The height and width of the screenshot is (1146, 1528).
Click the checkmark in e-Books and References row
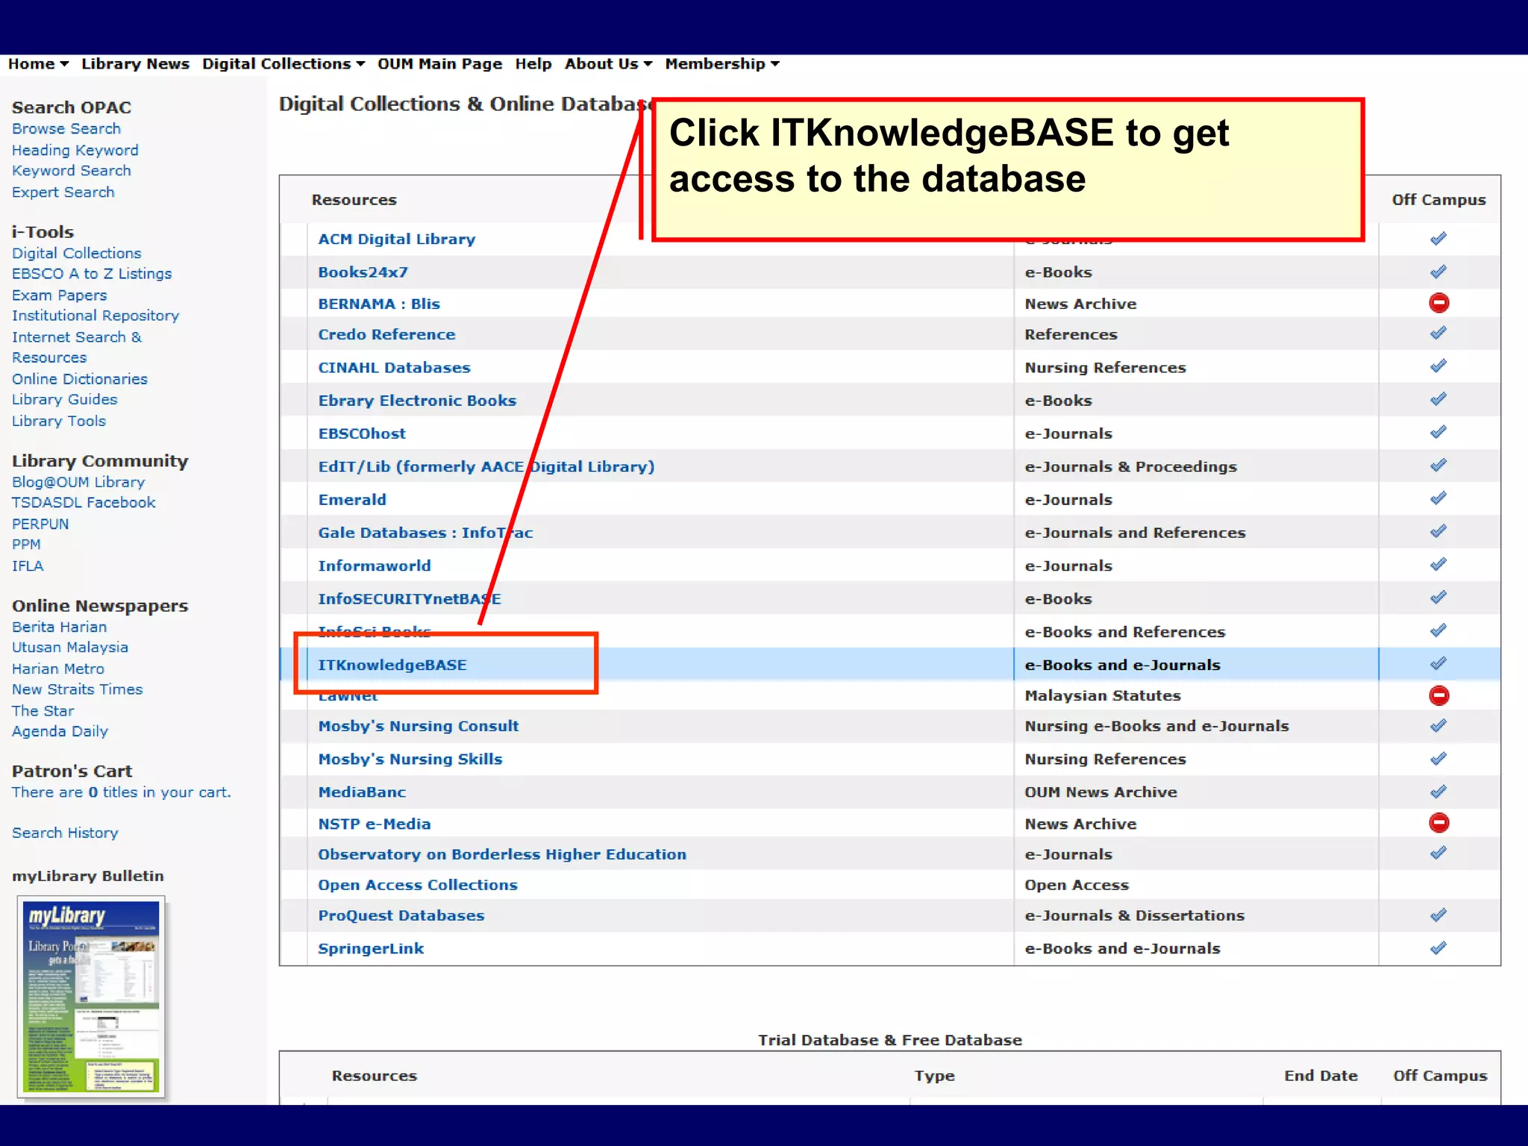(1438, 630)
